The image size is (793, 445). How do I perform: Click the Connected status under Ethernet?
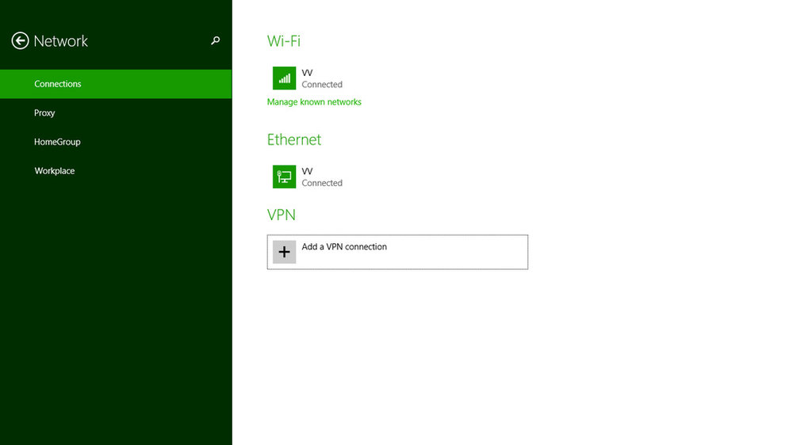pyautogui.click(x=322, y=183)
